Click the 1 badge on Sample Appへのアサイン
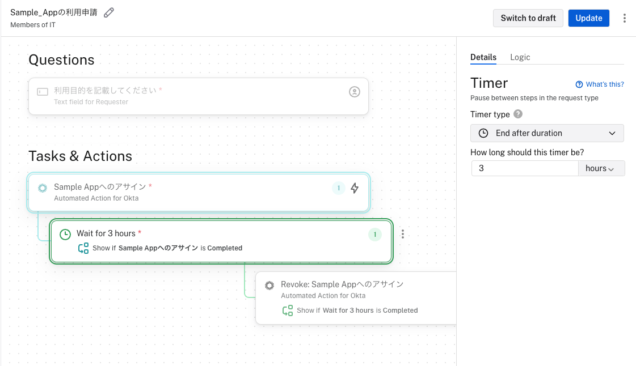This screenshot has width=636, height=366. coord(339,188)
